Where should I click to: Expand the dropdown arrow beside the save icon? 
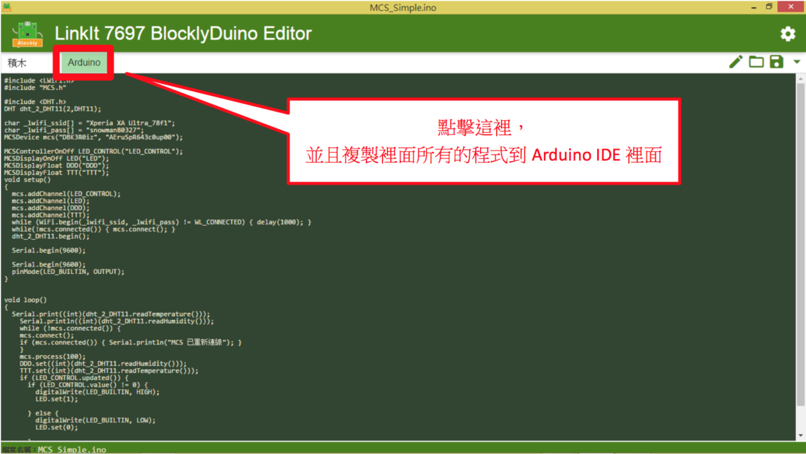point(797,62)
